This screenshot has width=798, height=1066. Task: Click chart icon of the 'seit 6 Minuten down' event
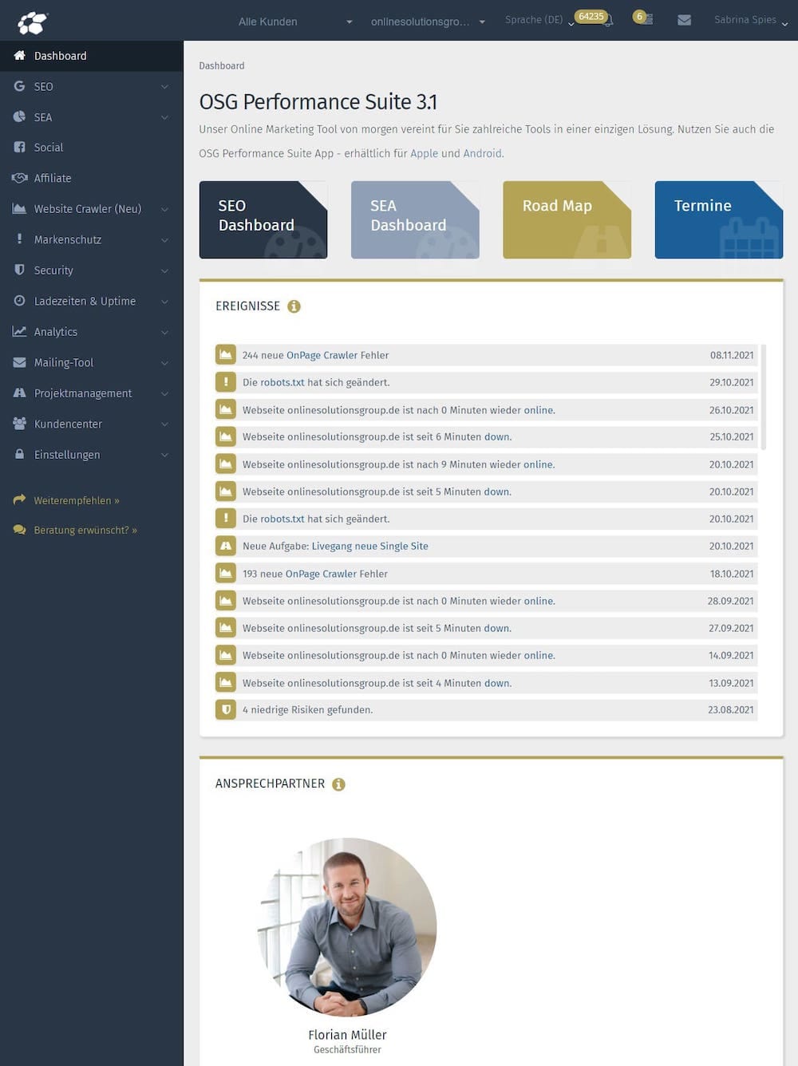226,437
